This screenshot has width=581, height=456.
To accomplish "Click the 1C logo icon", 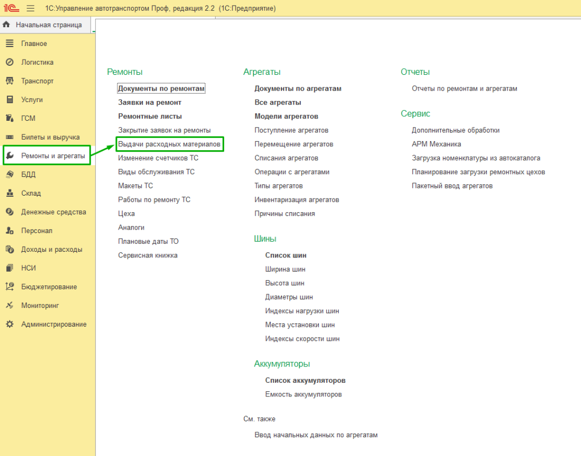I will [x=11, y=9].
